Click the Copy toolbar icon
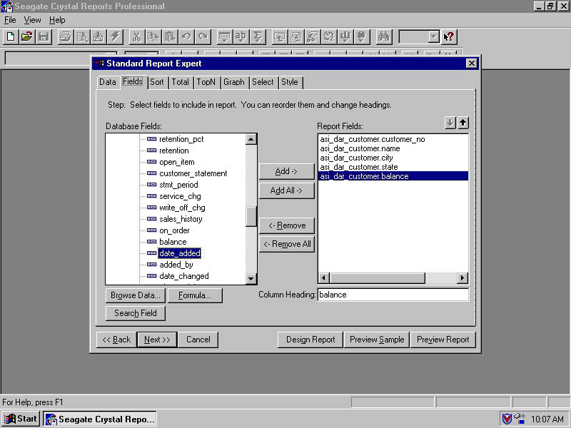The height and width of the screenshot is (428, 571). click(153, 37)
